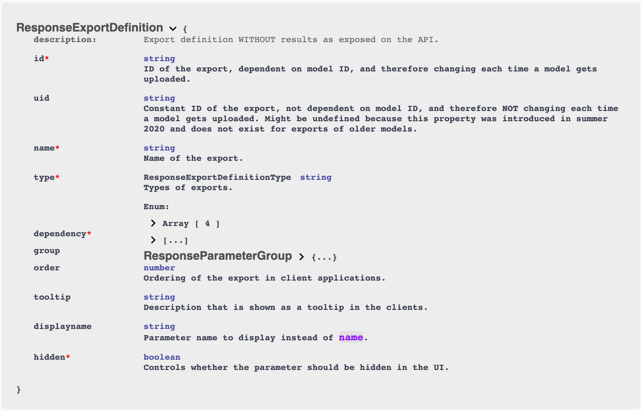Click the 'boolean' type of hidden
Viewport: 641px width, 411px height.
click(162, 357)
